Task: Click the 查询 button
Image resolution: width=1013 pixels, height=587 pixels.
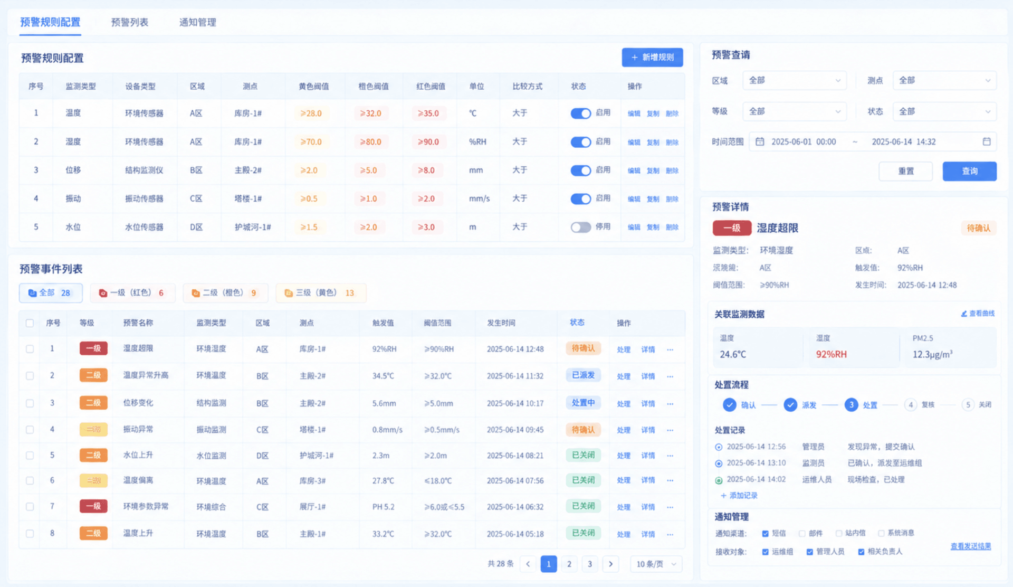Action: coord(969,171)
